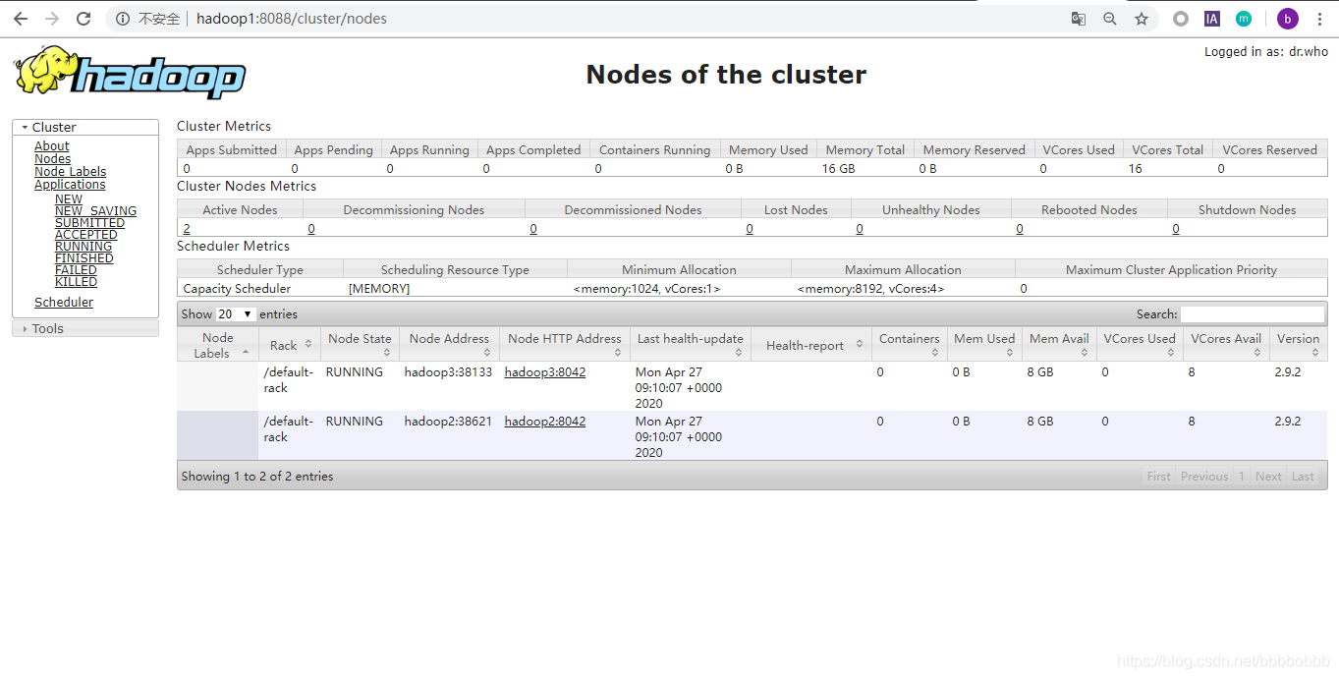The height and width of the screenshot is (679, 1339).
Task: Click the browser forward arrow
Action: [52, 19]
